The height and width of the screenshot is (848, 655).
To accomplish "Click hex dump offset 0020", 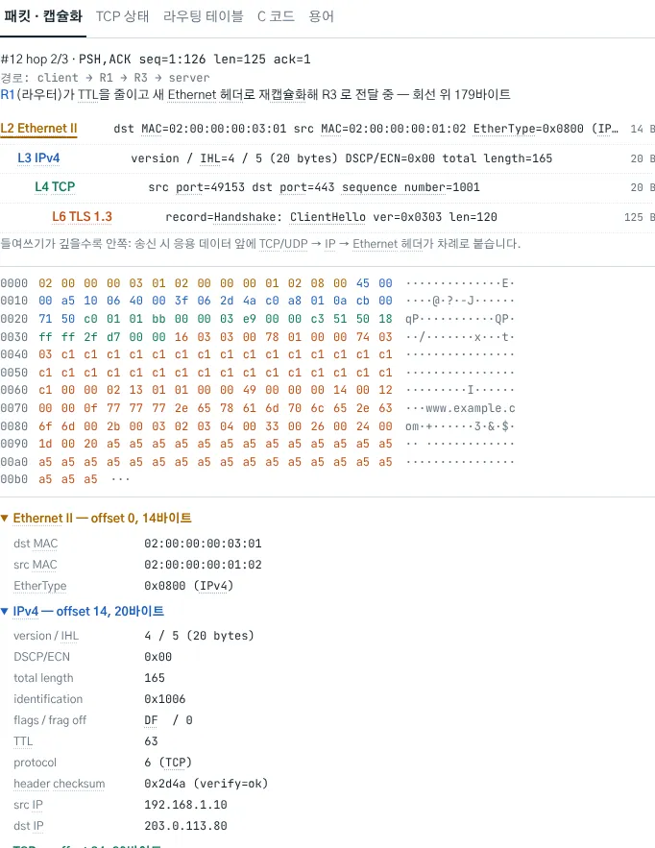I will tap(14, 319).
